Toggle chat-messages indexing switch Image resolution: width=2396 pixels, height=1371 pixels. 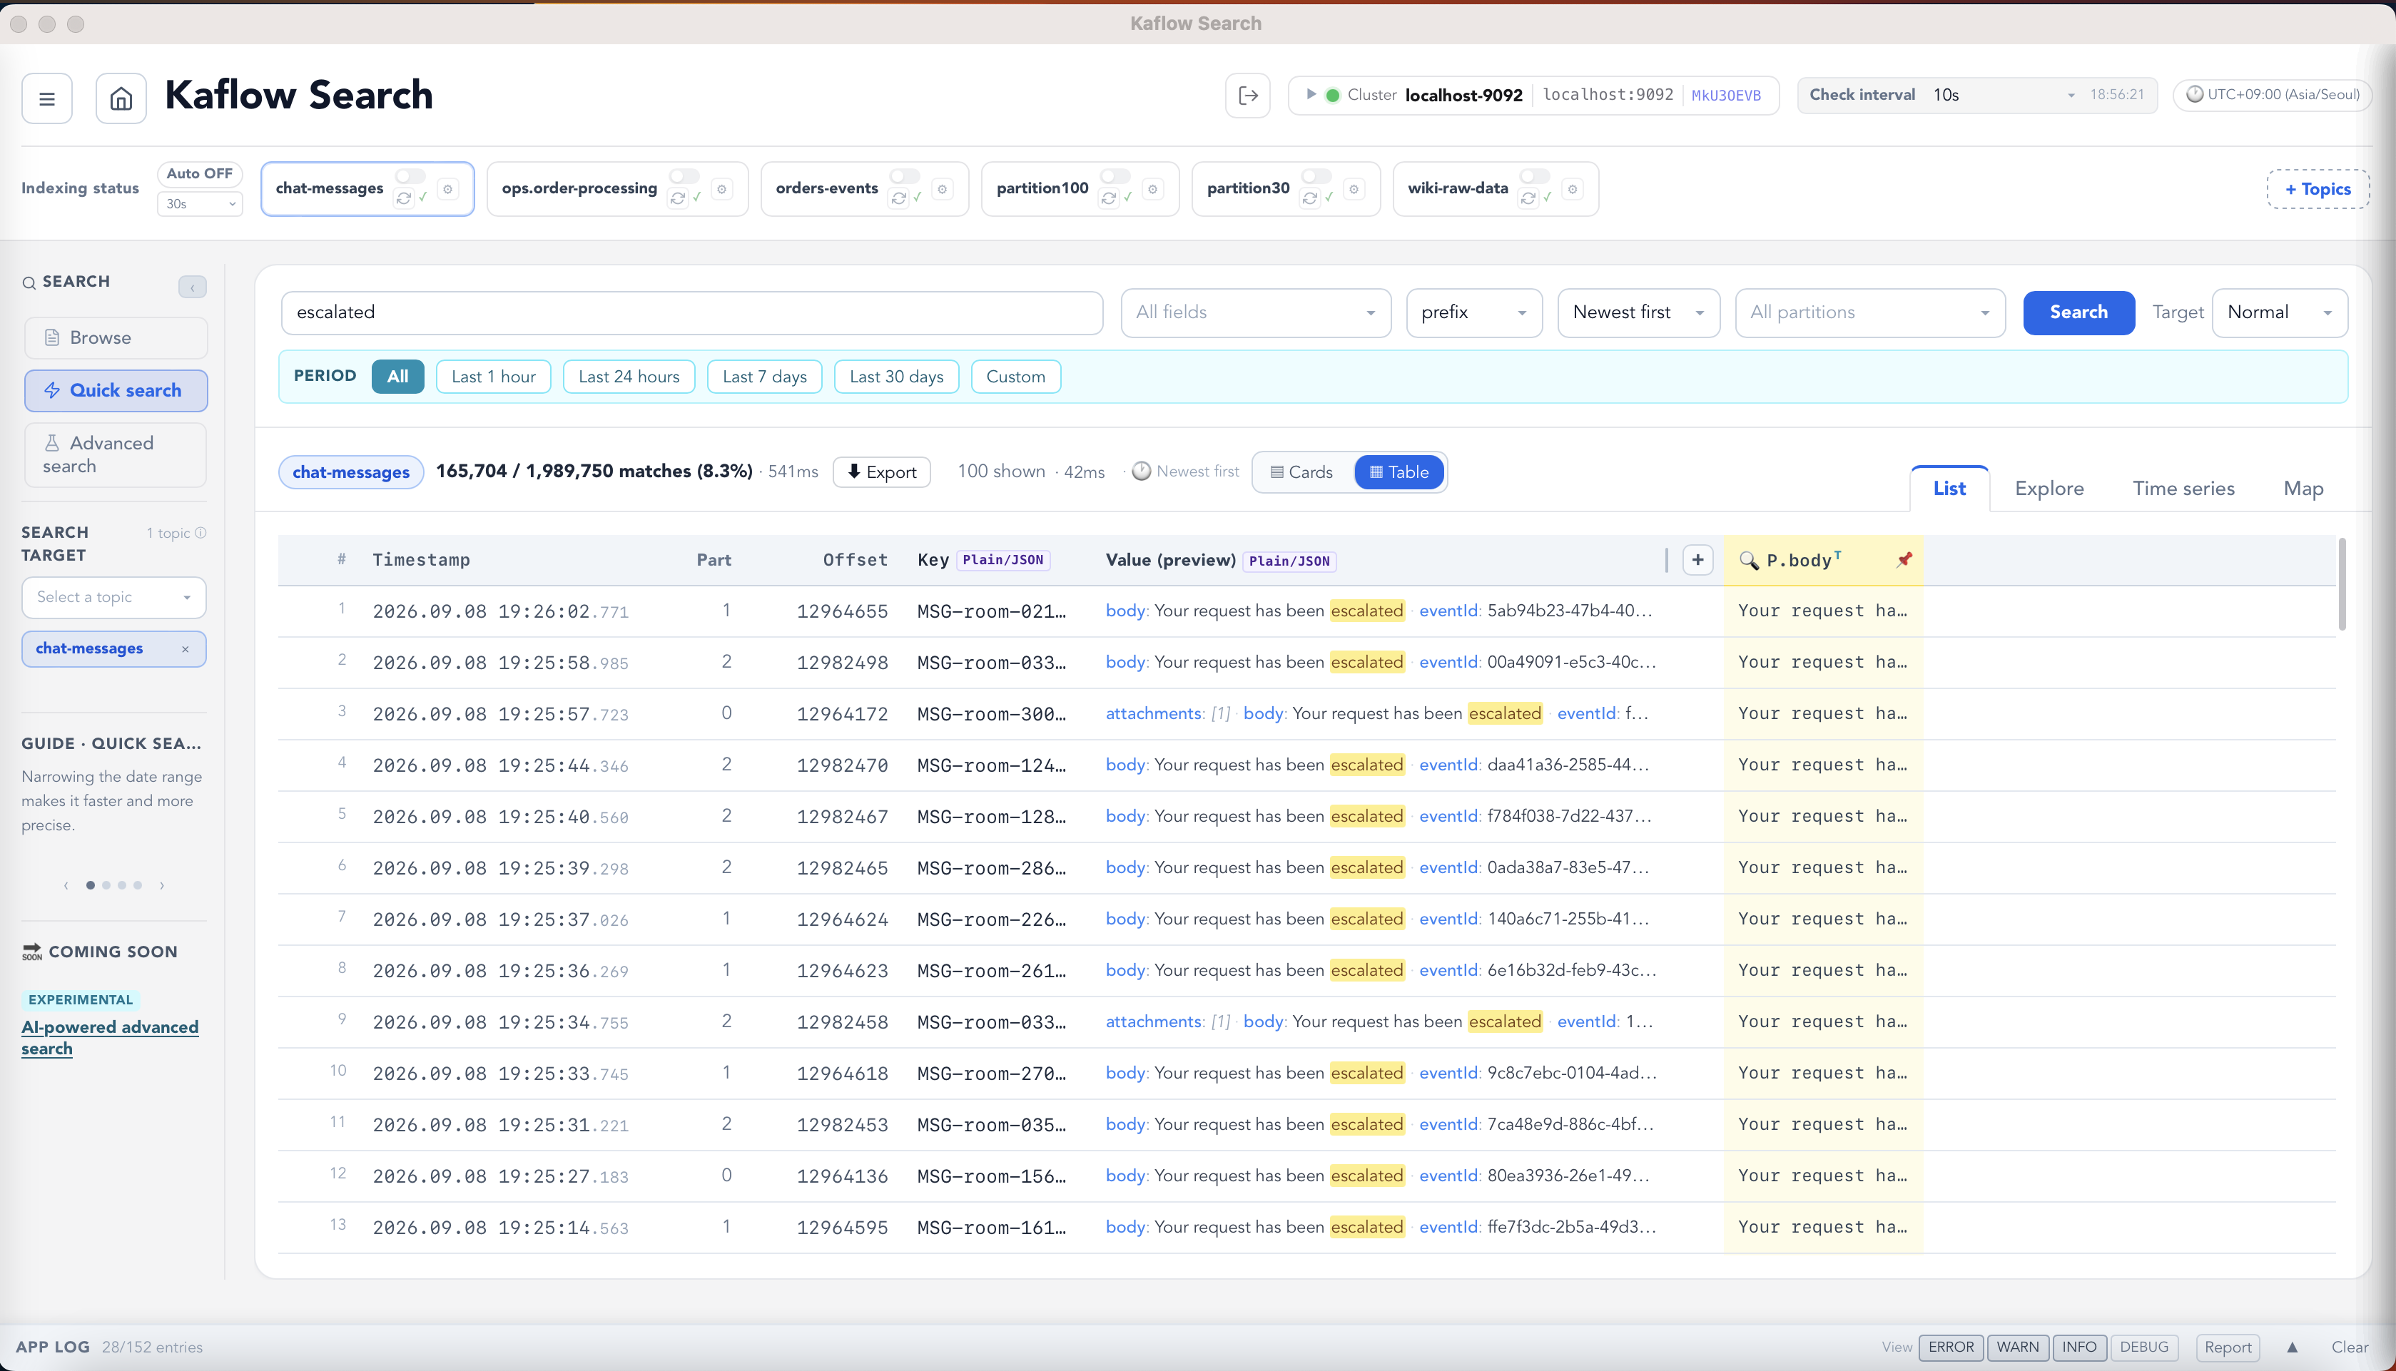pyautogui.click(x=411, y=176)
